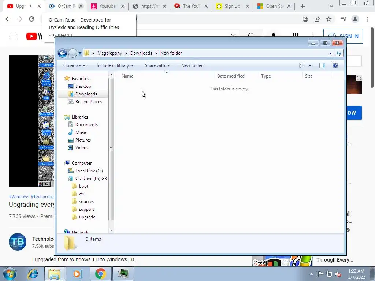The width and height of the screenshot is (375, 281).
Task: Go back in Chrome browser
Action: 8,19
